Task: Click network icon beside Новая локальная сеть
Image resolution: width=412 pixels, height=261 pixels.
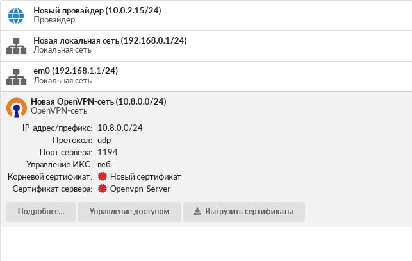Action: tap(16, 46)
